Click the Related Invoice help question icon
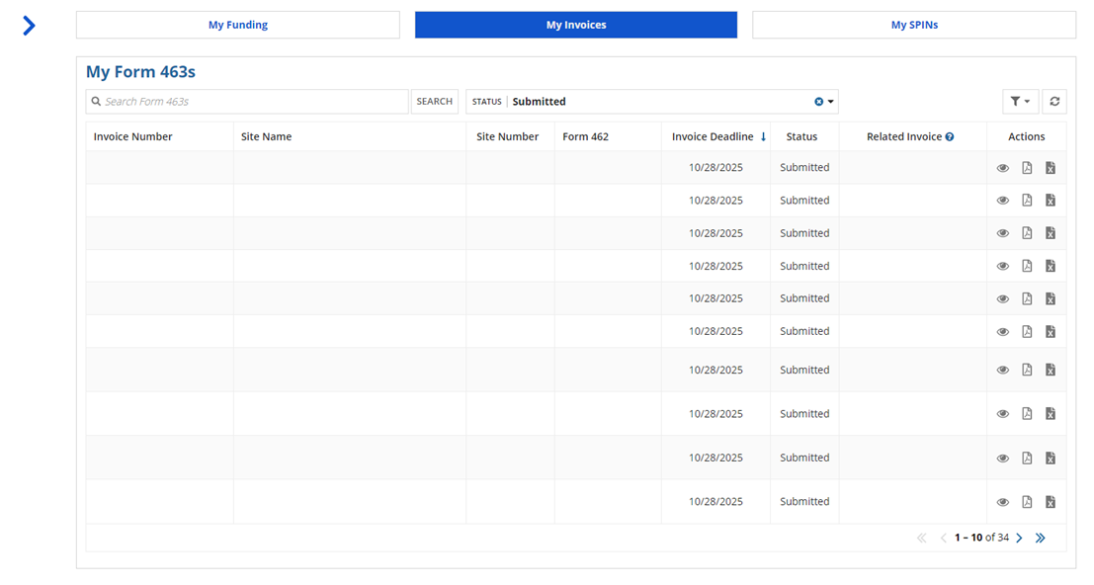The image size is (1094, 585). [x=950, y=137]
